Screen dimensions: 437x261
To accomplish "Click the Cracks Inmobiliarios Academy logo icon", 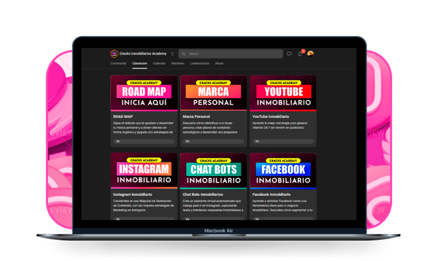I will [x=114, y=54].
